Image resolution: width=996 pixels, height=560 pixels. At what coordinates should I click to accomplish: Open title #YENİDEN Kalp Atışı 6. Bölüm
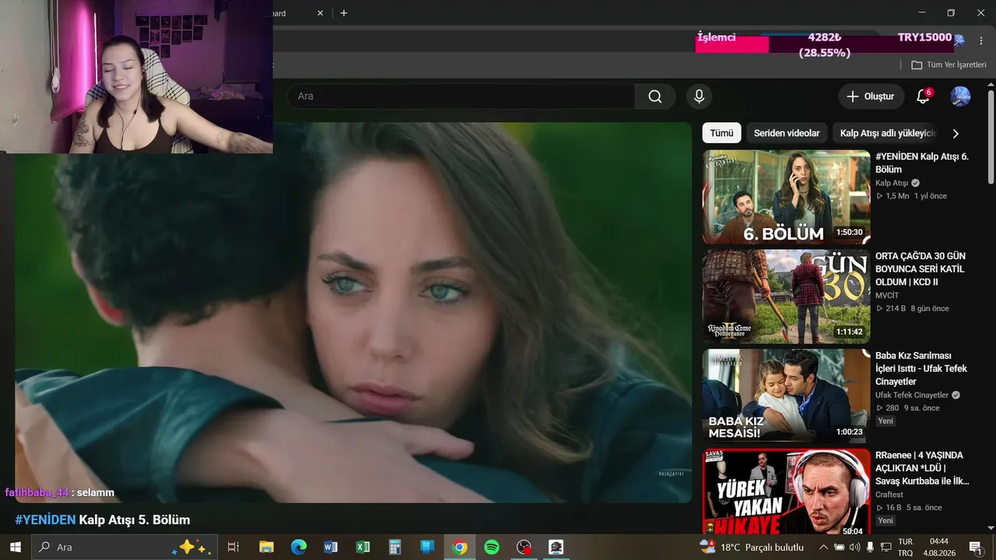coord(922,163)
